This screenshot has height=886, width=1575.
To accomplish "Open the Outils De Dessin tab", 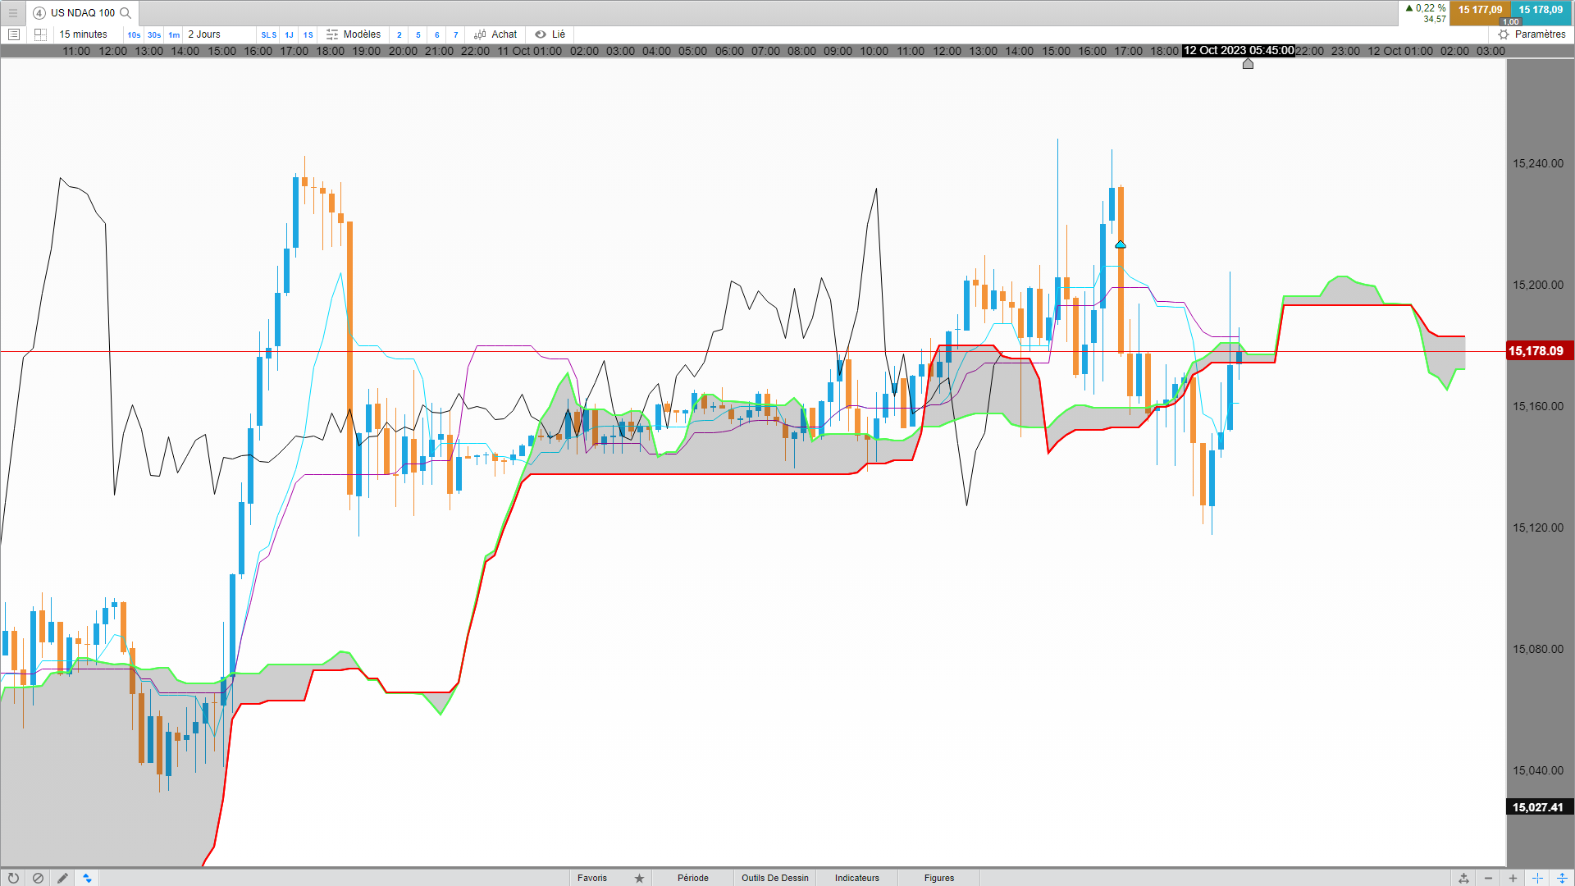I will pyautogui.click(x=774, y=878).
